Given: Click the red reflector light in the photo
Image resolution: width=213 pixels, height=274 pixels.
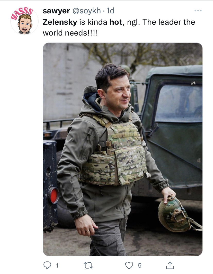Looking at the screenshot, I should (54, 195).
